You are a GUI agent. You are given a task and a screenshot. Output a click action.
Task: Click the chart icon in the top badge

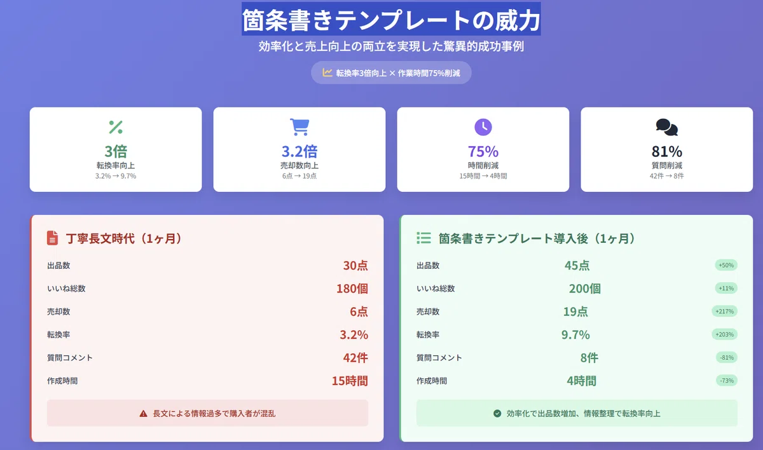(x=327, y=72)
